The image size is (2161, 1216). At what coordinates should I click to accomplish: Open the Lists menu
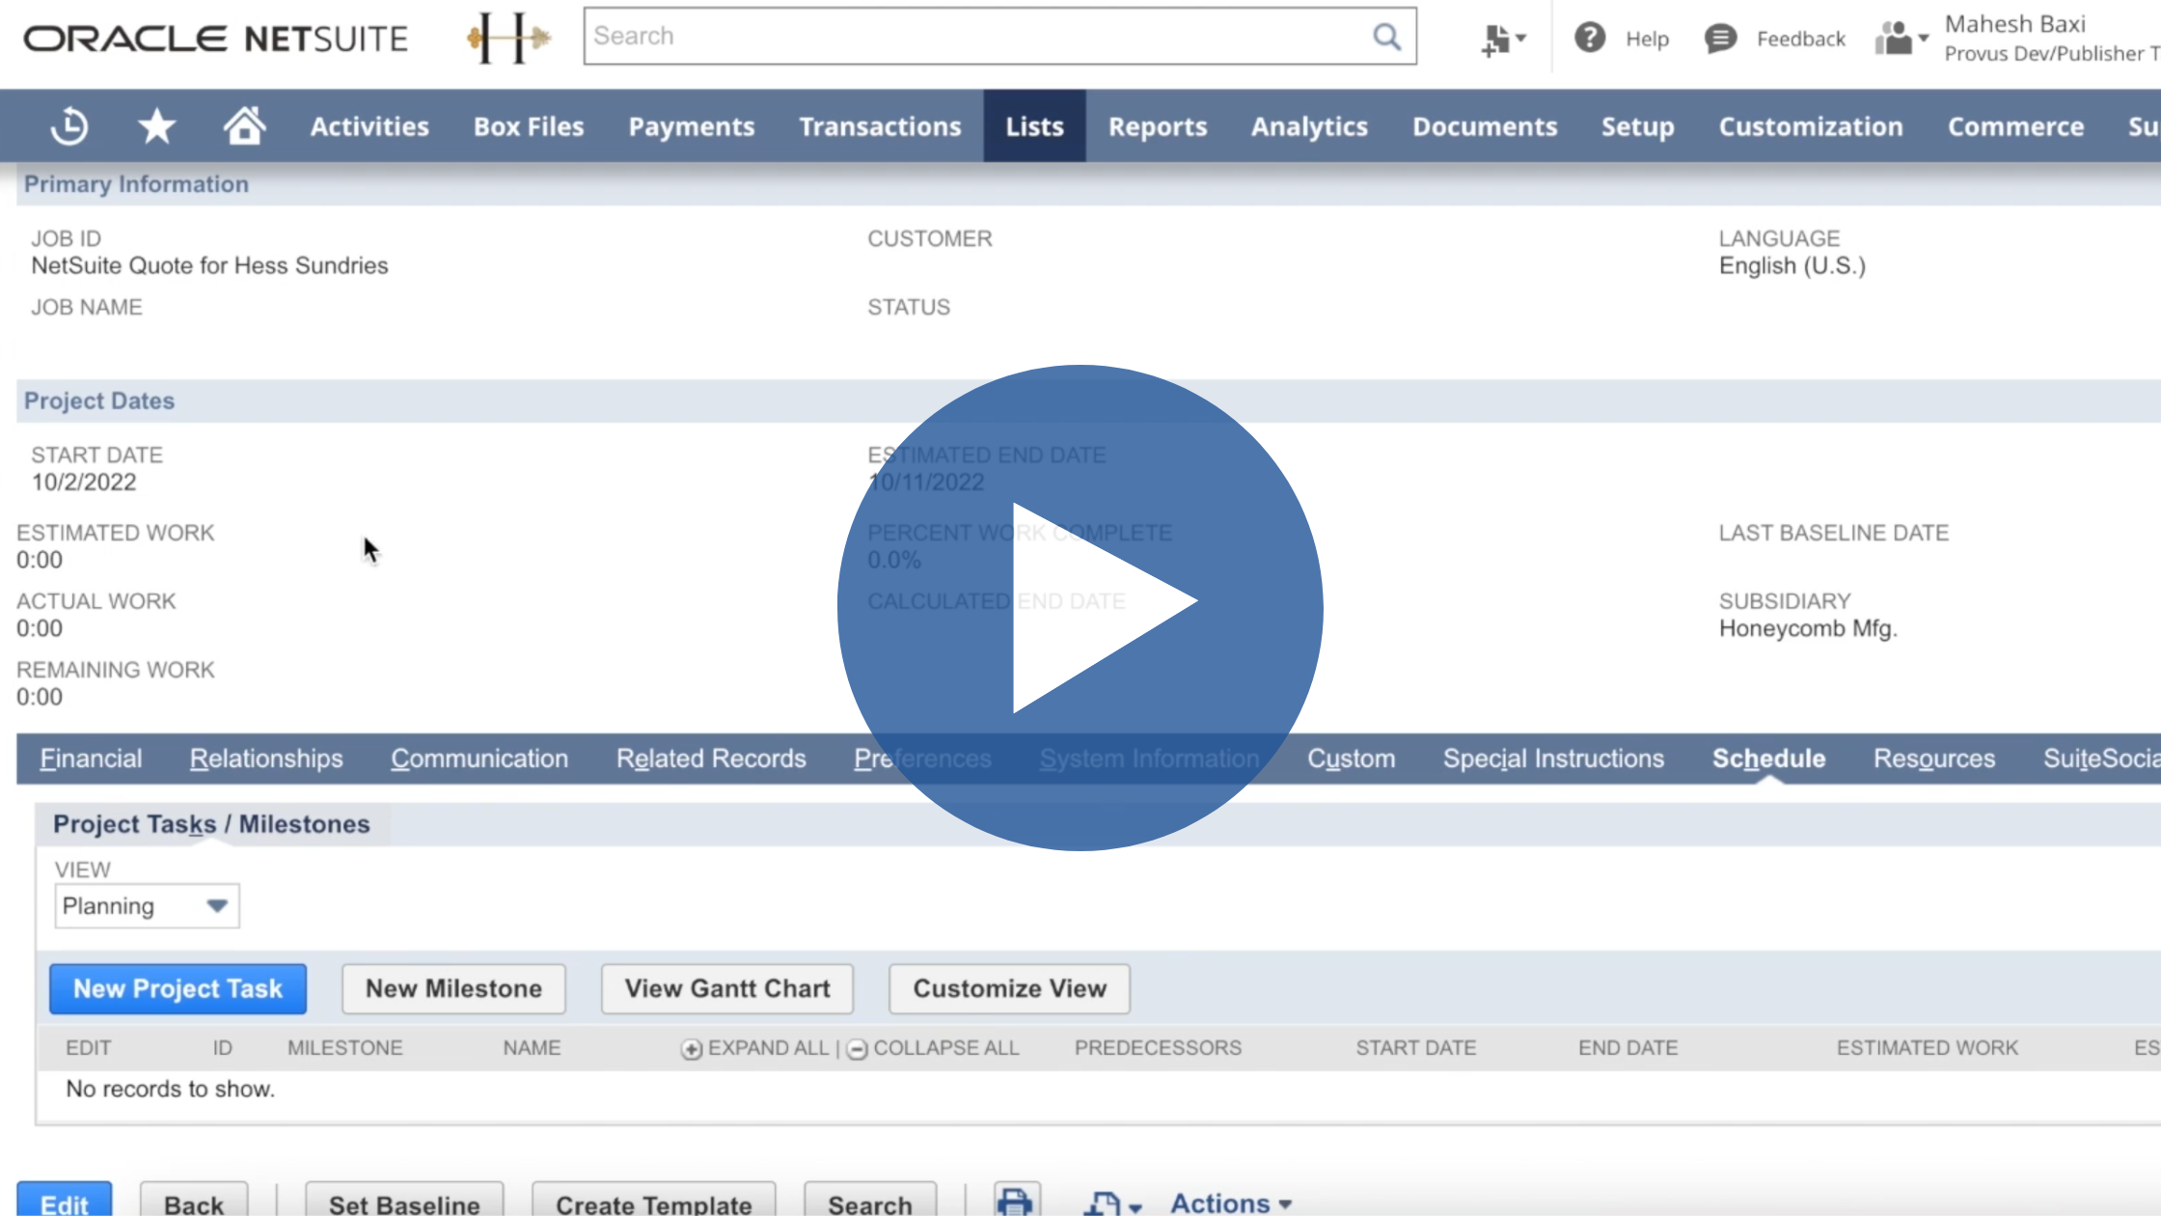tap(1034, 126)
